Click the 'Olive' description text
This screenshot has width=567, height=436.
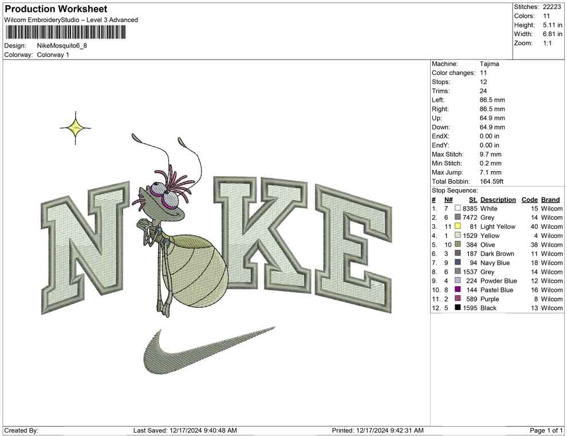coord(487,244)
